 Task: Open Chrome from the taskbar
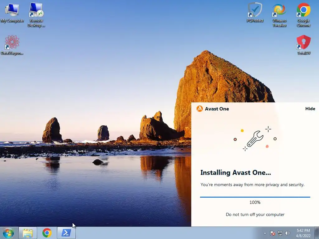[47, 233]
